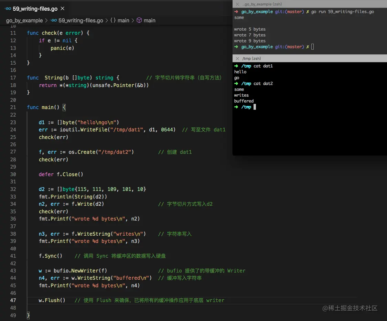
Task: Close the 59_writing-files.go editor tab
Action: point(63,9)
